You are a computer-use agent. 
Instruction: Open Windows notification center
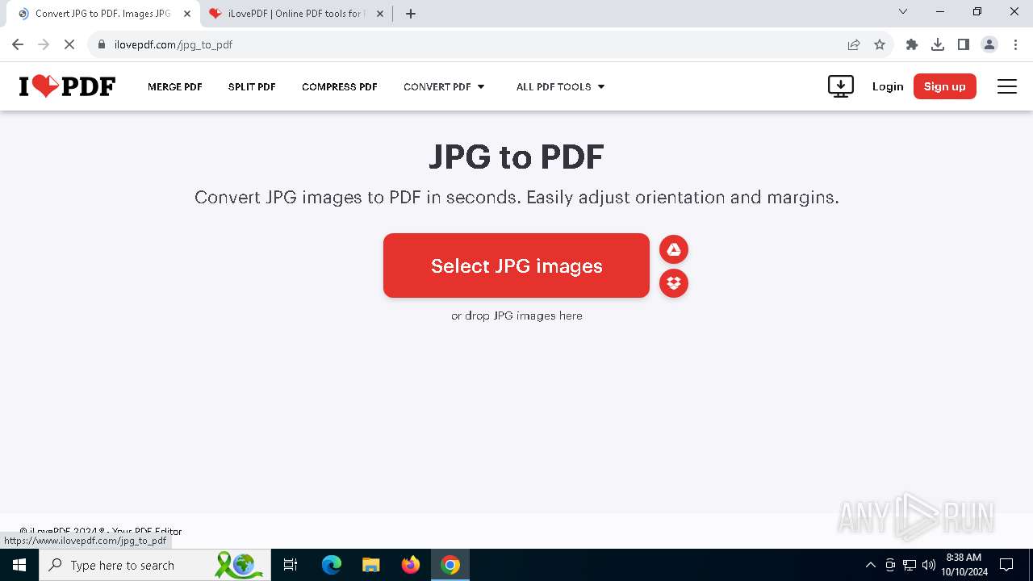pyautogui.click(x=1006, y=565)
